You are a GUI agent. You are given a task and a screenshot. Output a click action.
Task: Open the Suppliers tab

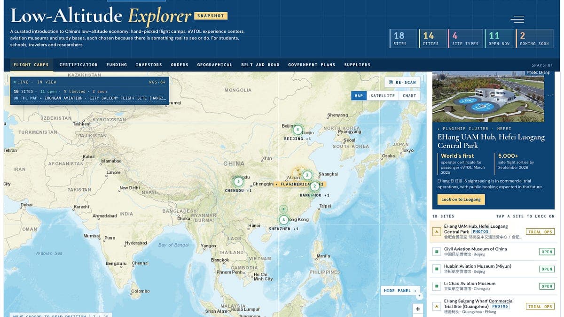(357, 65)
